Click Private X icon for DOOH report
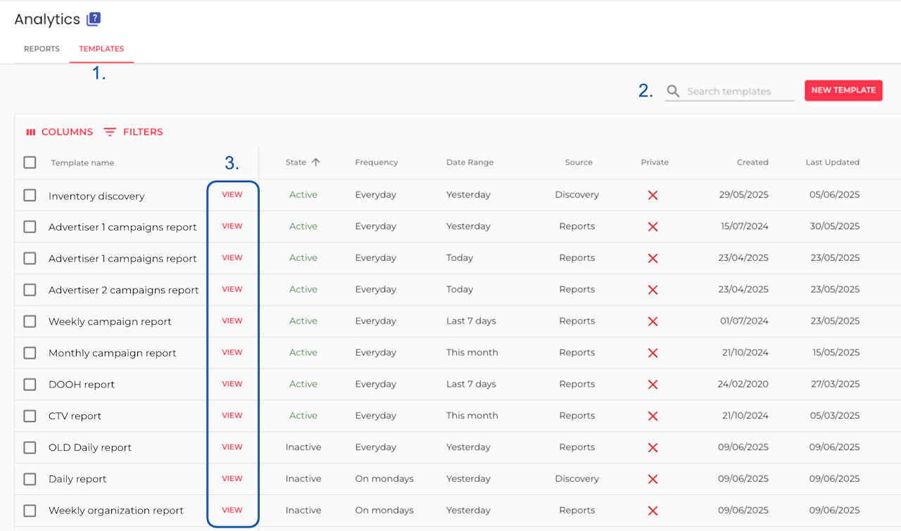901x531 pixels. tap(653, 385)
